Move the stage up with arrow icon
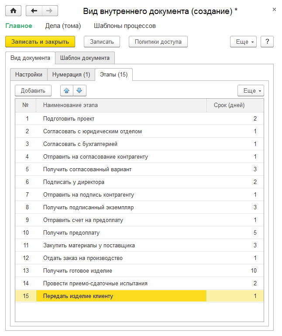 click(x=67, y=90)
